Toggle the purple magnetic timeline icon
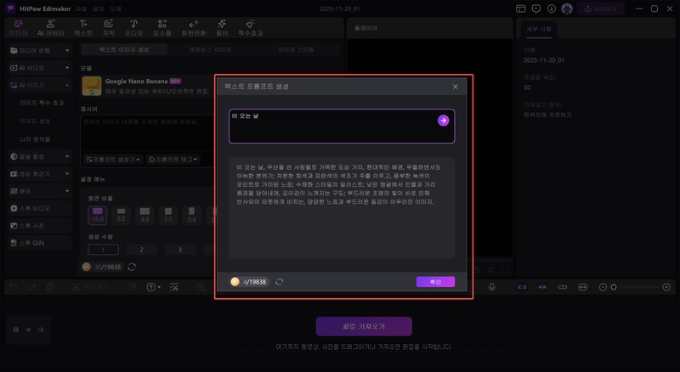The image size is (680, 372). click(542, 287)
